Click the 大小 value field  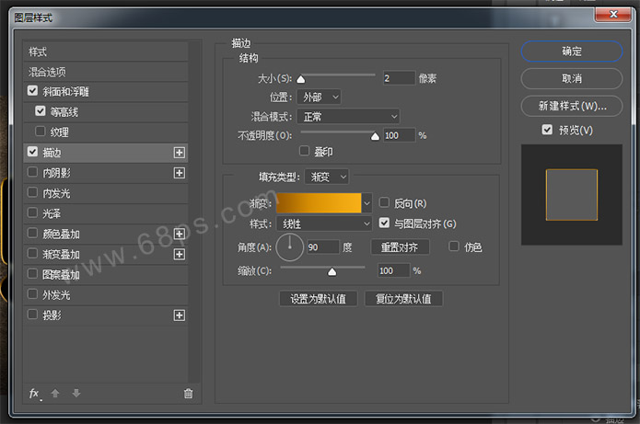[x=399, y=78]
